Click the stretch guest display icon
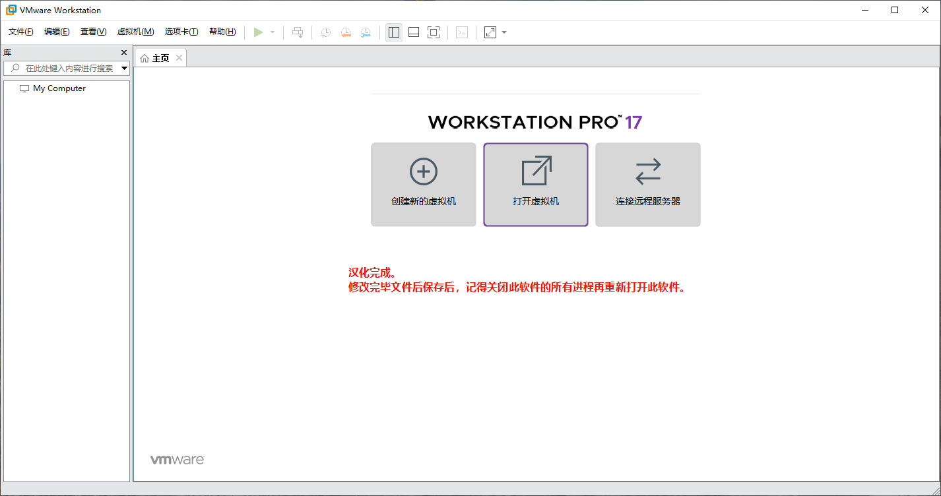 (490, 32)
